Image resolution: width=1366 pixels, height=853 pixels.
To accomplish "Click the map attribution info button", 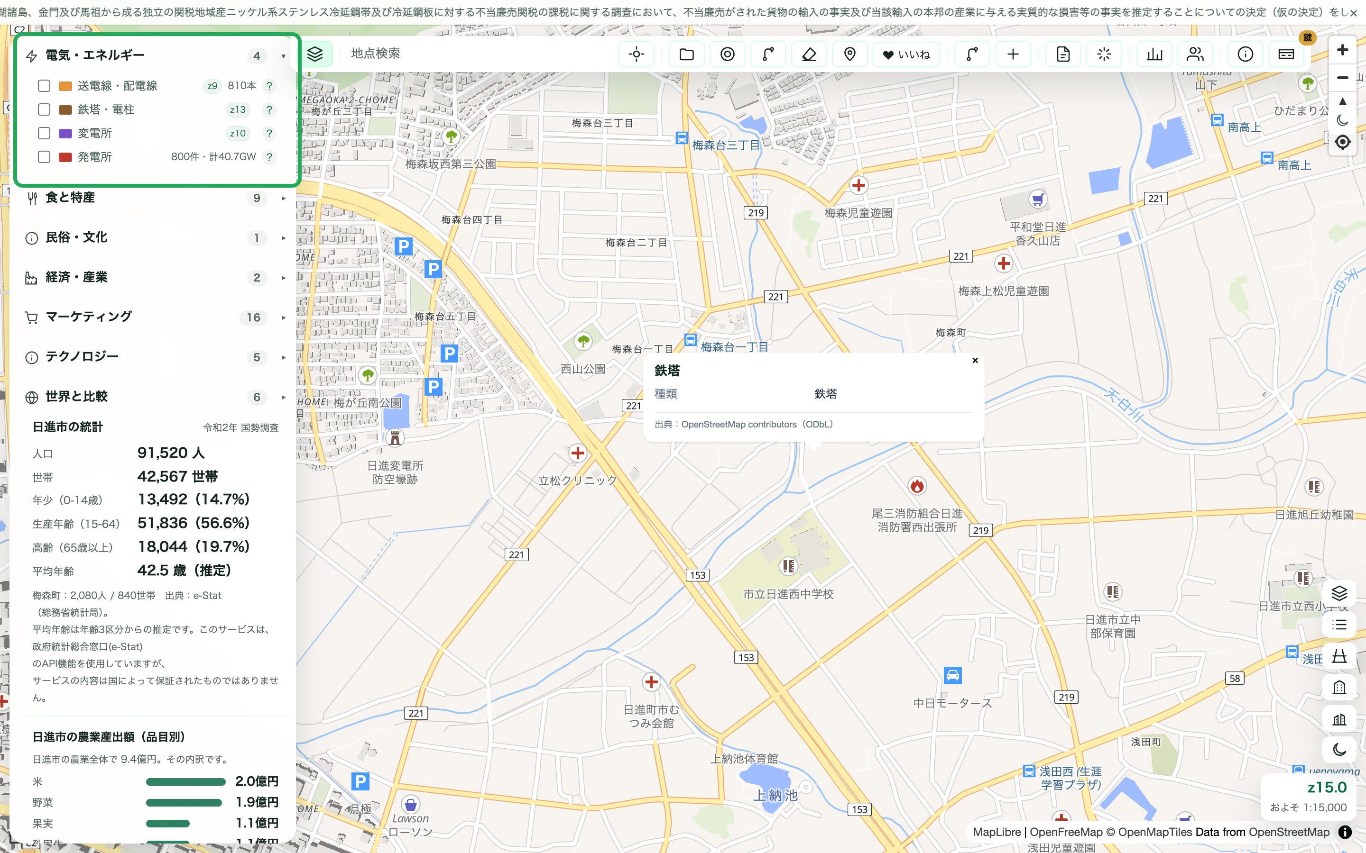I will pyautogui.click(x=1345, y=832).
